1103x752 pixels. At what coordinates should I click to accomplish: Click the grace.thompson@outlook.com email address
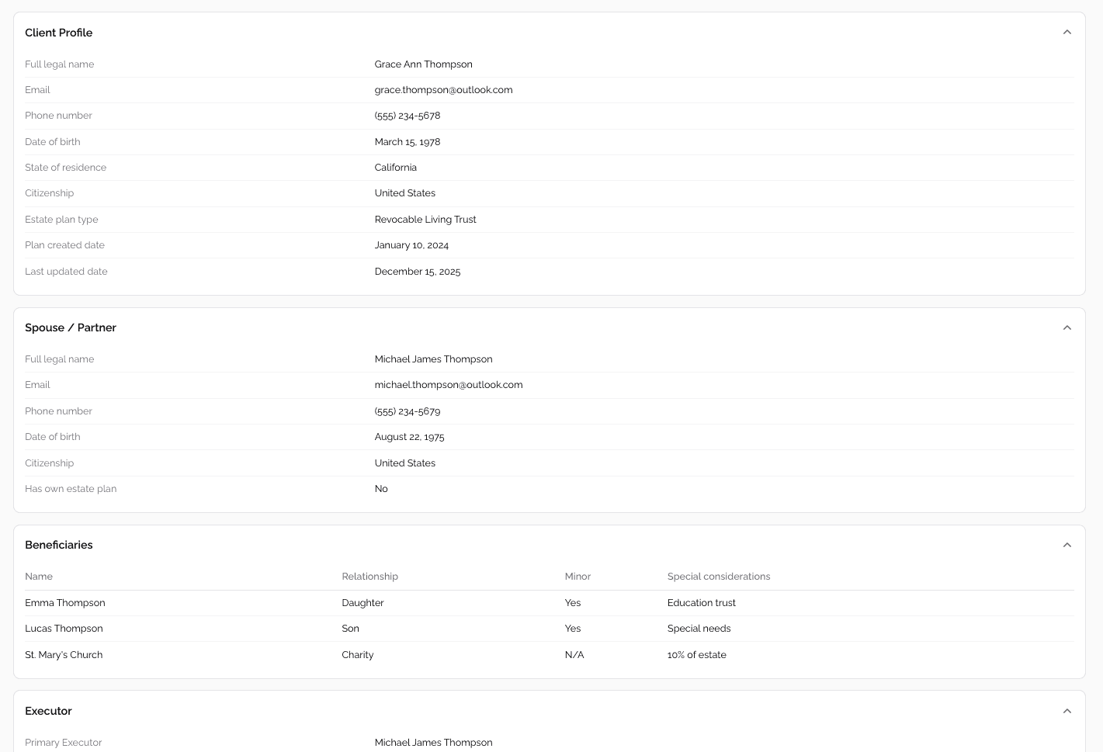coord(443,90)
